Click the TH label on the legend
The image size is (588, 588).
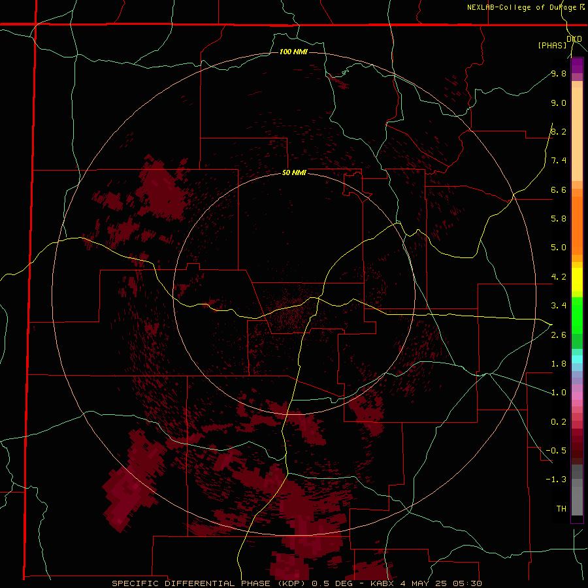click(561, 509)
